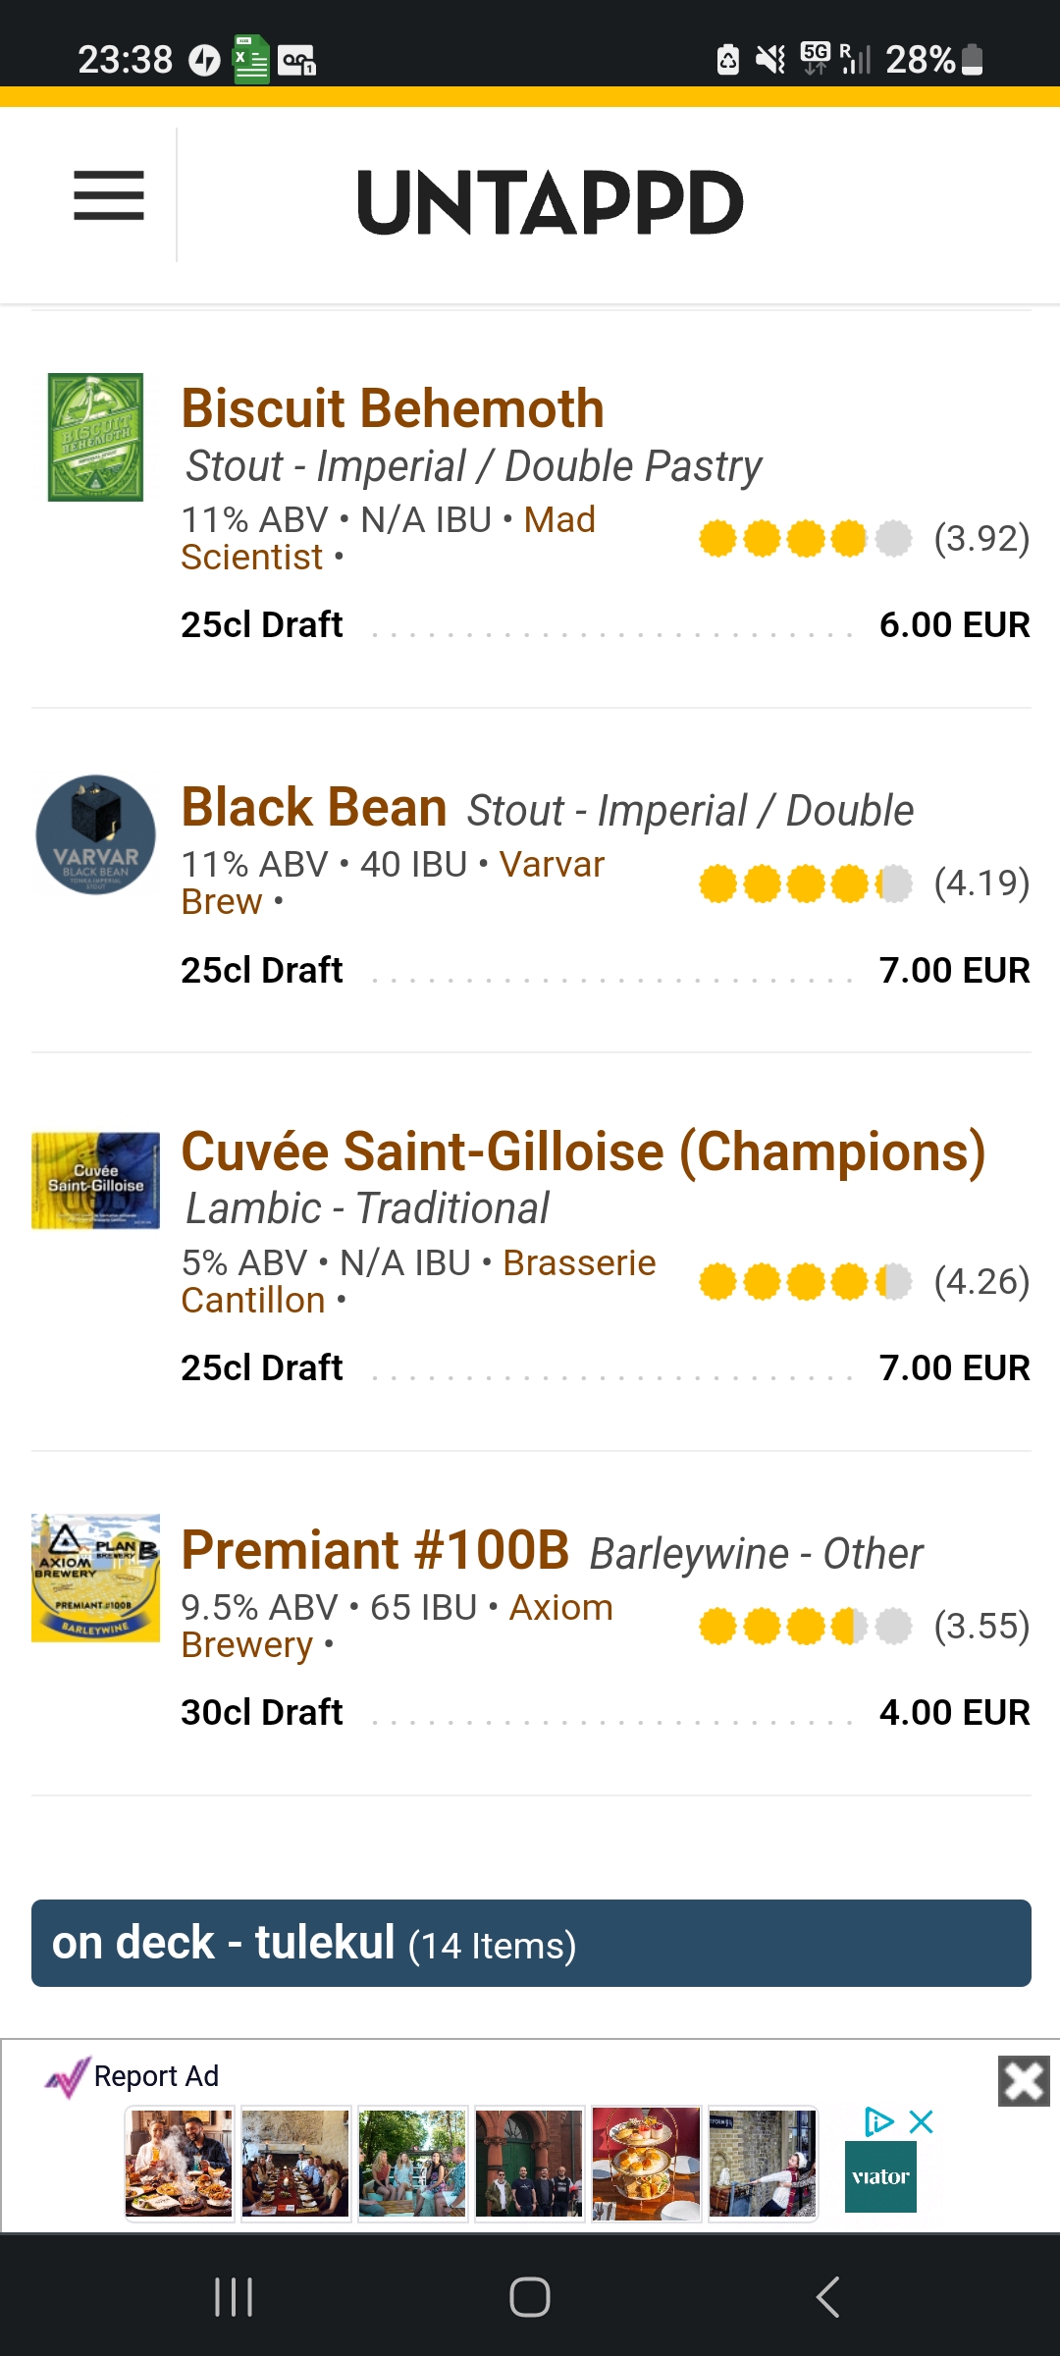Screen dimensions: 1060x2356
Task: Visit the Brasserie Cantillon brewery link
Action: pos(579,1263)
